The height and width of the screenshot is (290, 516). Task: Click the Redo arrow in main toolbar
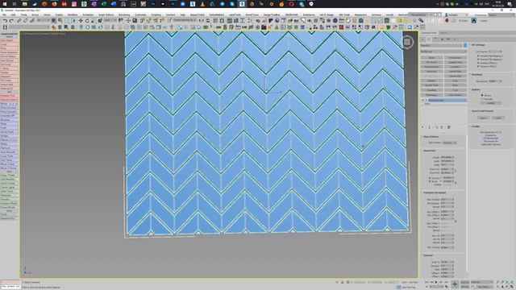[11, 21]
